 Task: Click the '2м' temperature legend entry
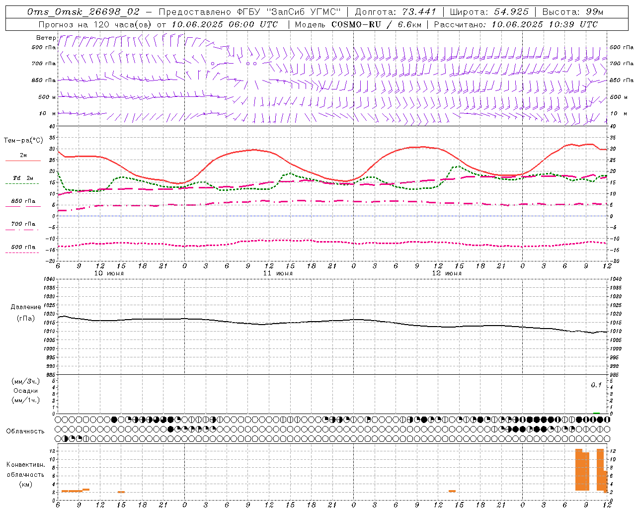point(23,155)
